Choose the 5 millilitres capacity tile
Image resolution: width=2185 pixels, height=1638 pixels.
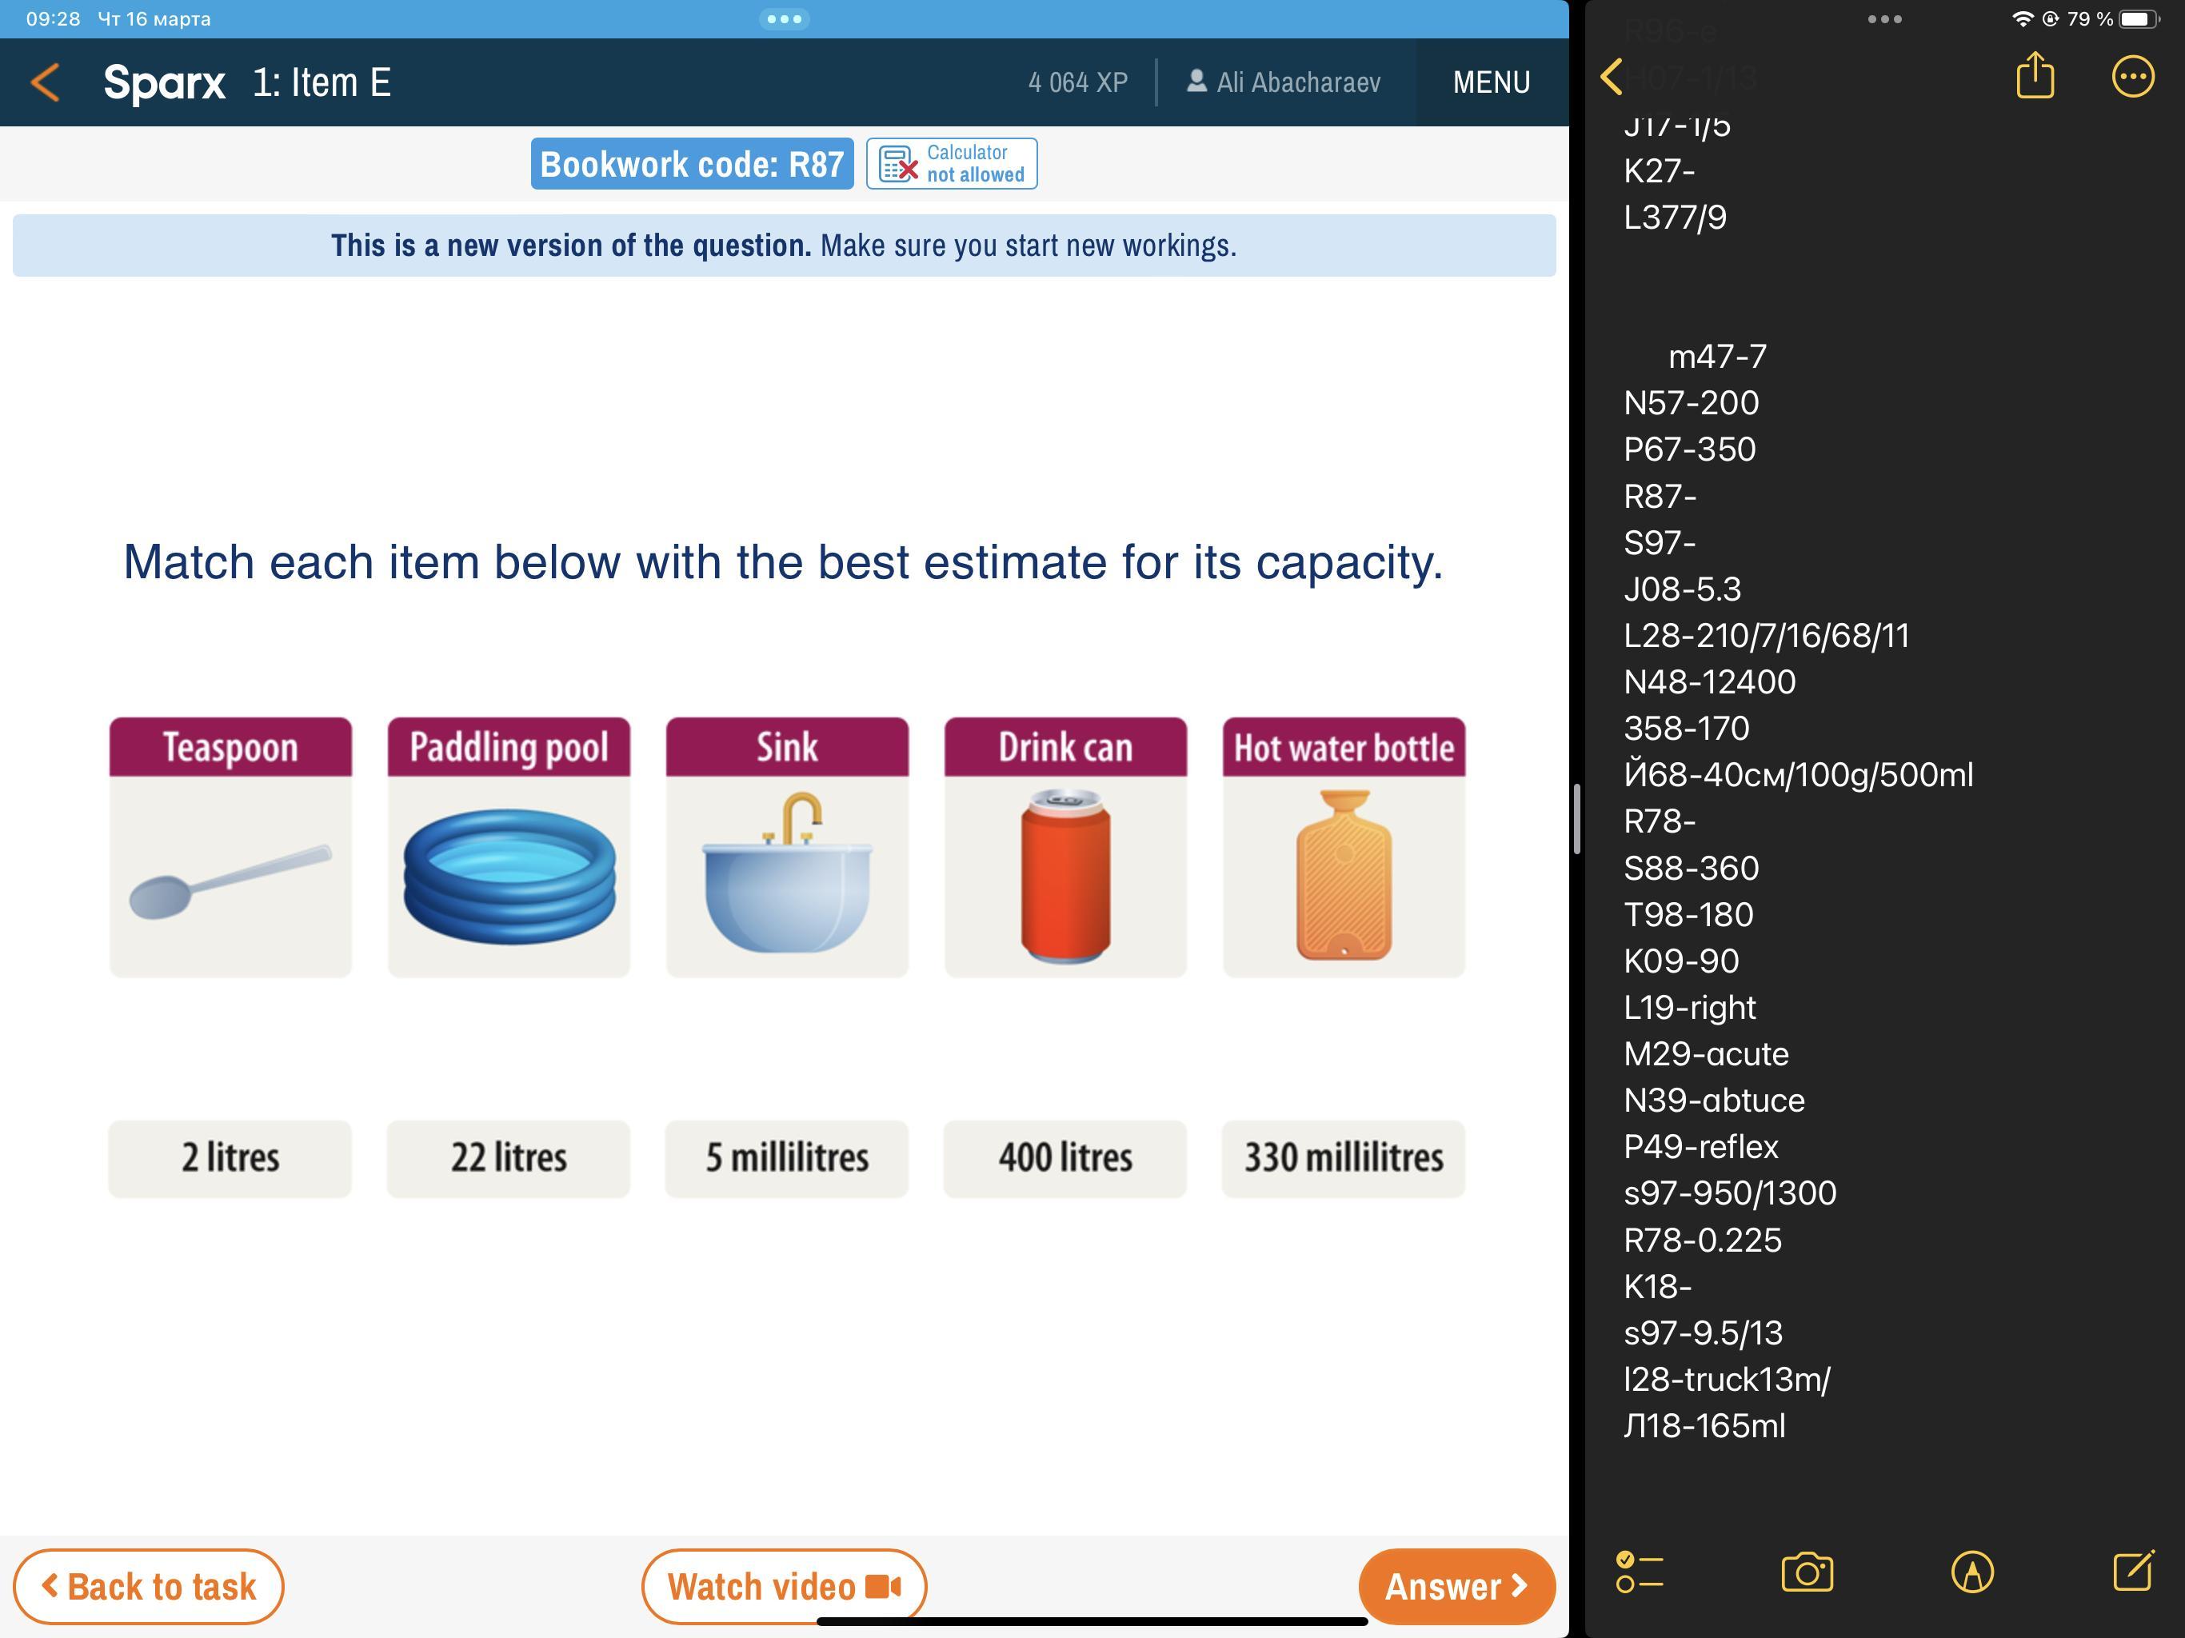coord(786,1158)
